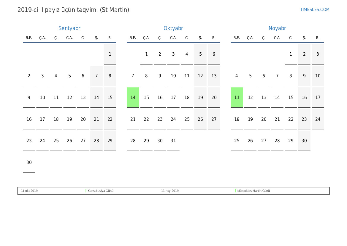Select October 1 date cell
This screenshot has height=246, width=347.
tap(146, 54)
